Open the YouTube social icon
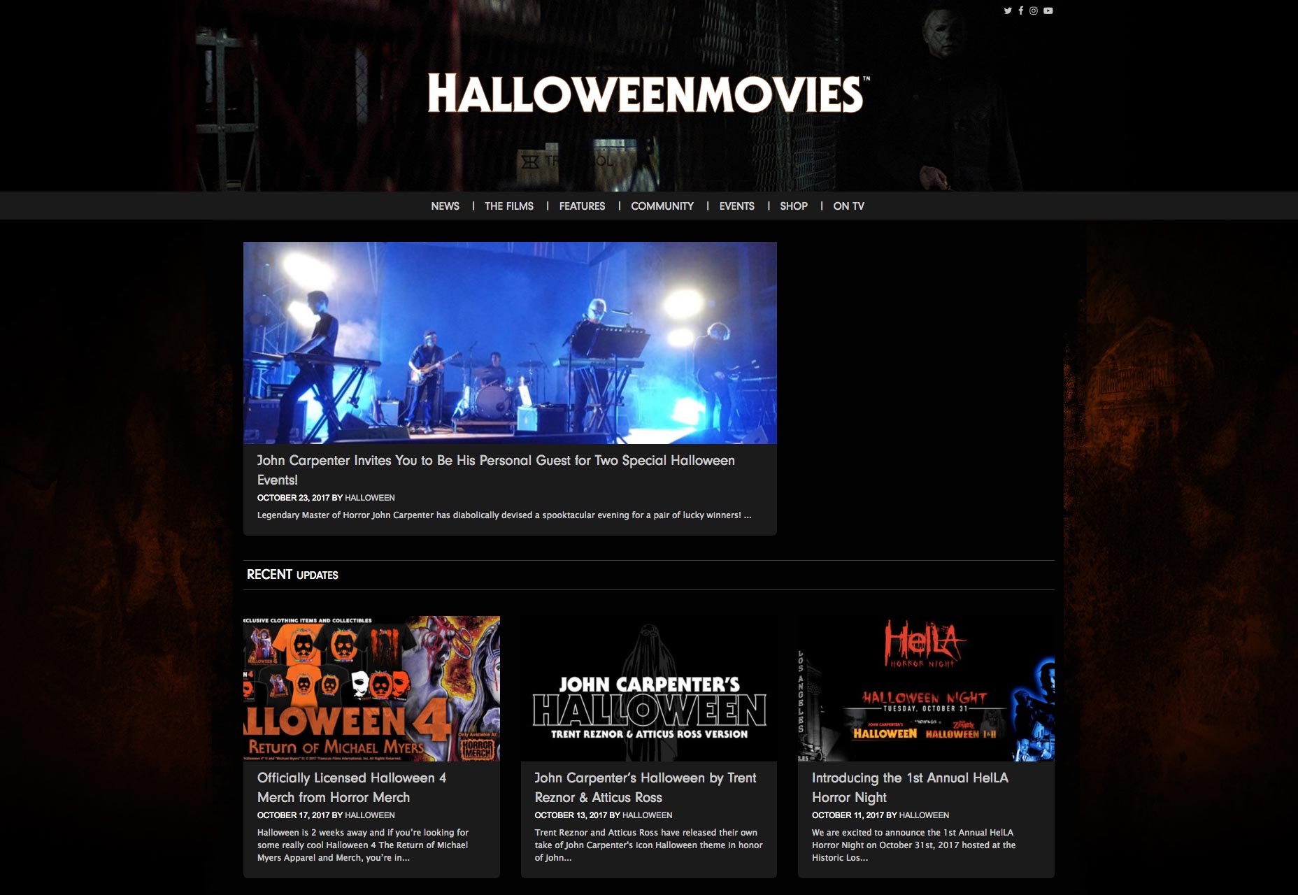Screen dimensions: 1298x895 [x=1048, y=10]
